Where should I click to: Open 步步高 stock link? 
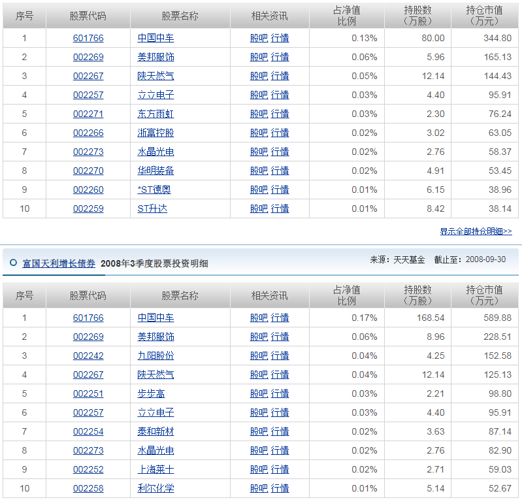(151, 393)
